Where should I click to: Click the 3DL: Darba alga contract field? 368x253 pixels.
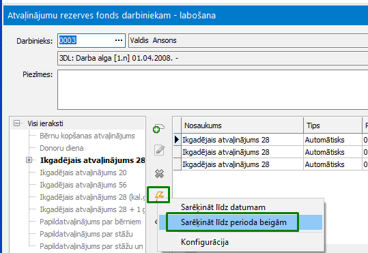point(212,58)
